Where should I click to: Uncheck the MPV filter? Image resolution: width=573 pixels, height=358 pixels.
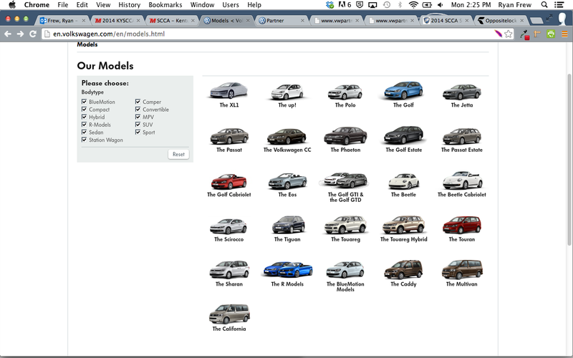(138, 117)
